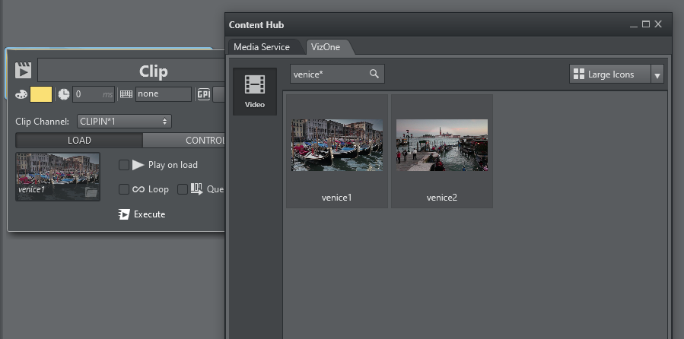Enable Play on load checkbox

coord(124,165)
